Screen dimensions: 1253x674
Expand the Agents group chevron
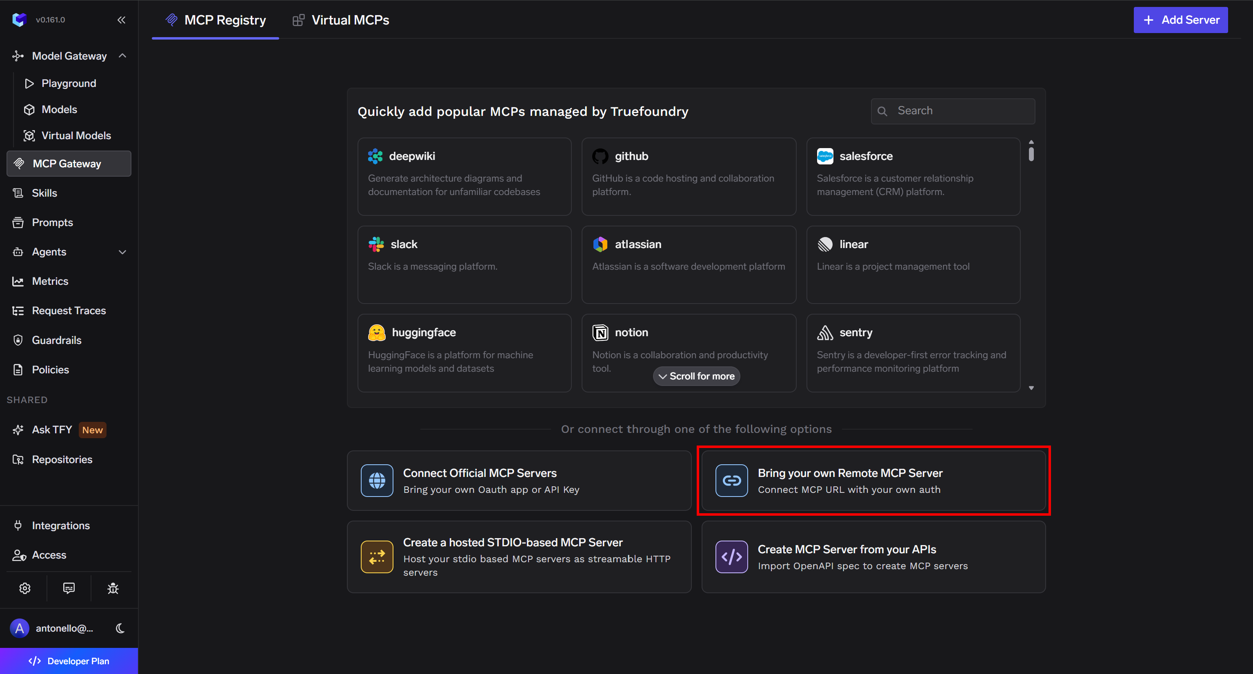[x=122, y=252]
